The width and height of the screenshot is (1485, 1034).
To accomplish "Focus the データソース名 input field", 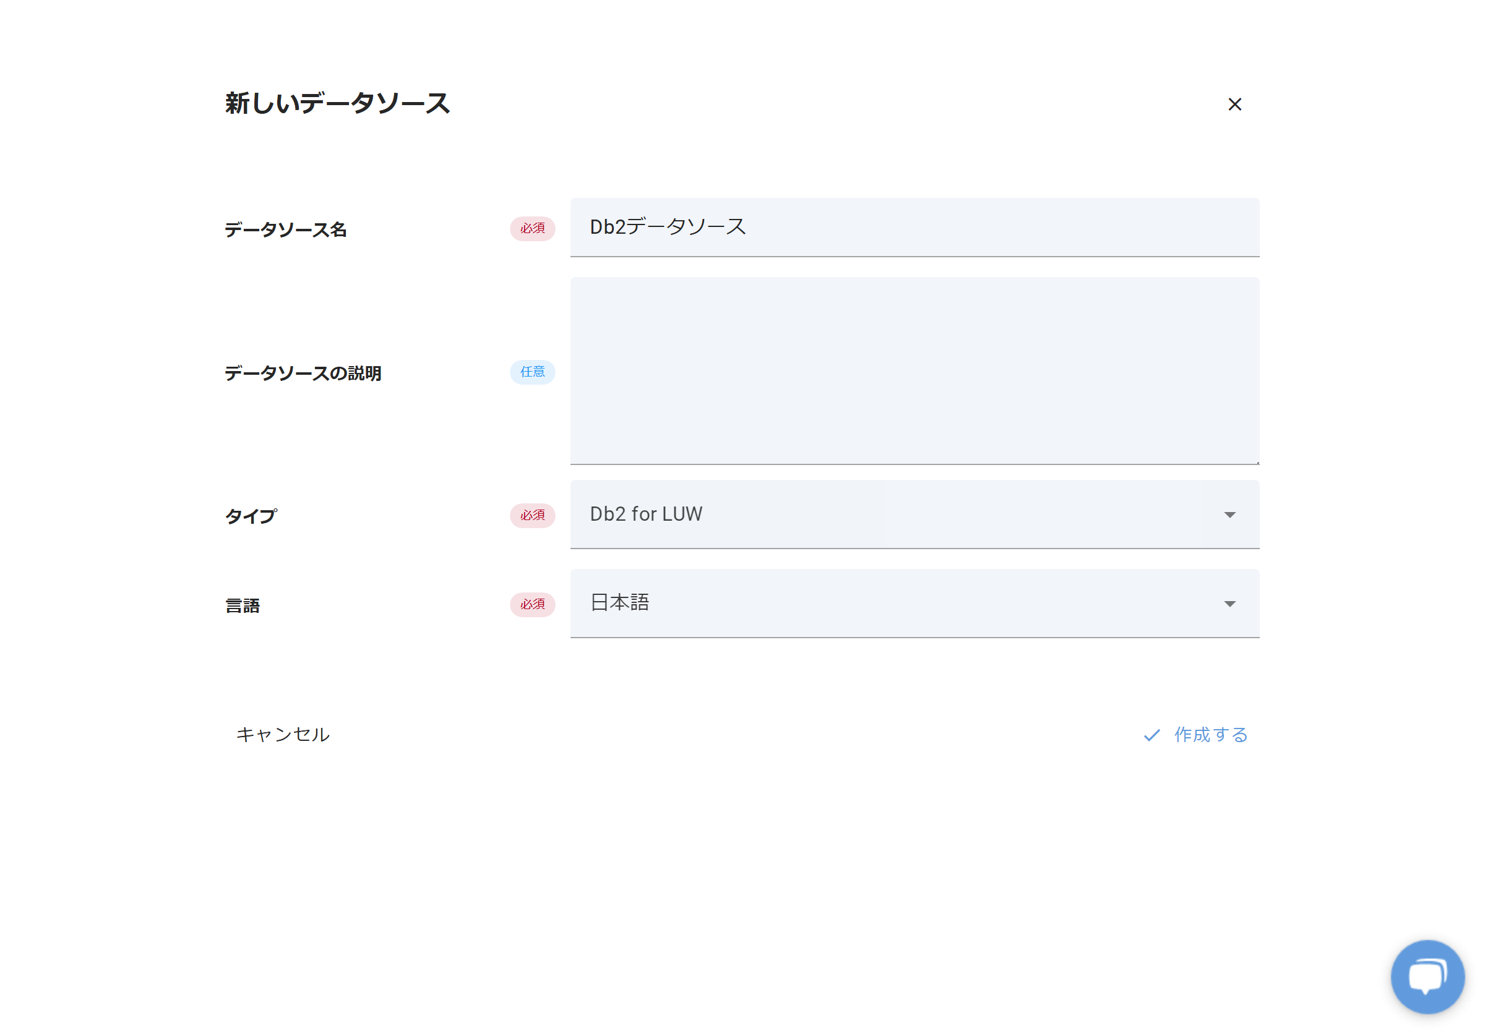I will 914,227.
